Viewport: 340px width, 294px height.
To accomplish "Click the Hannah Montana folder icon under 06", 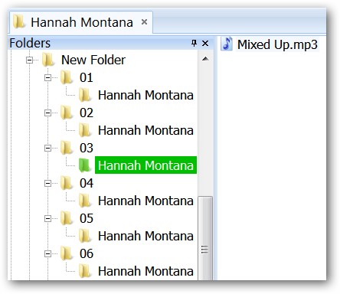I will 85,271.
